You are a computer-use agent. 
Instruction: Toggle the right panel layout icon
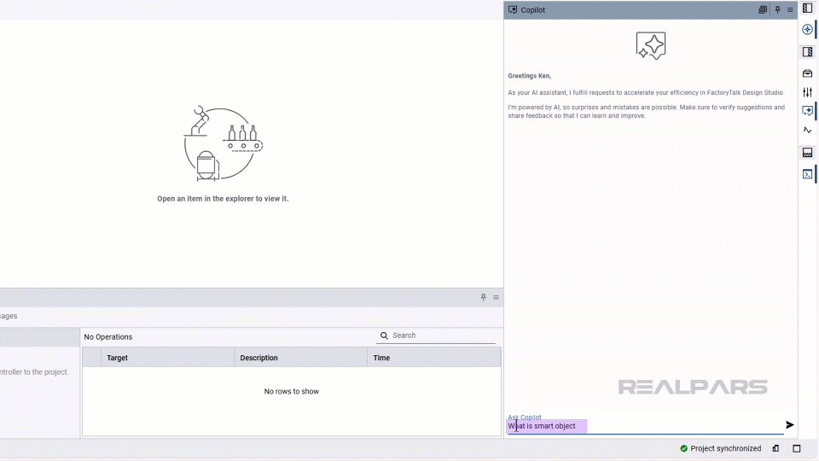pyautogui.click(x=808, y=52)
